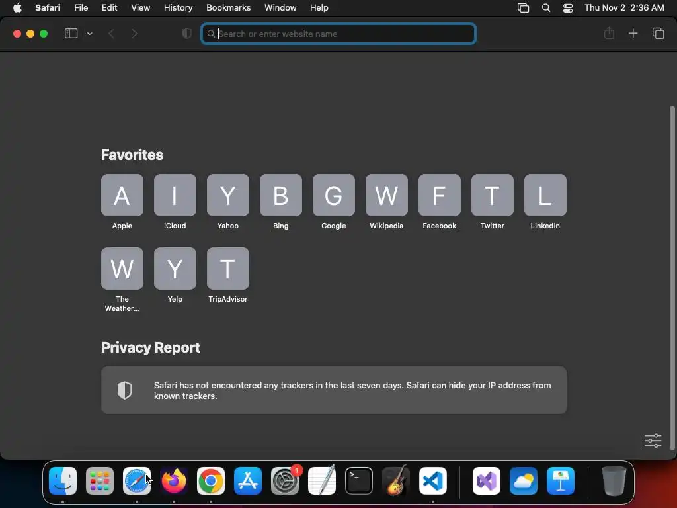Open the iCloud favorite

[x=175, y=195]
